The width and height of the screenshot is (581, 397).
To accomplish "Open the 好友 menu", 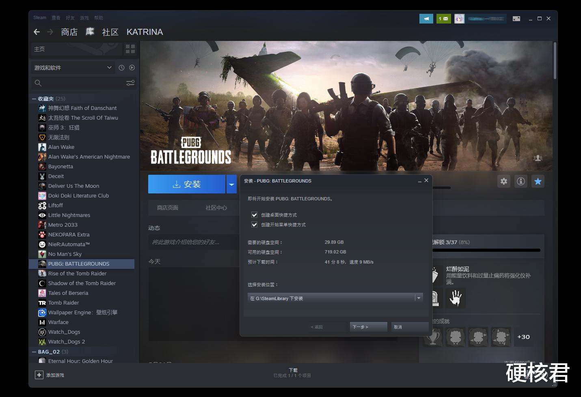I will tap(70, 18).
